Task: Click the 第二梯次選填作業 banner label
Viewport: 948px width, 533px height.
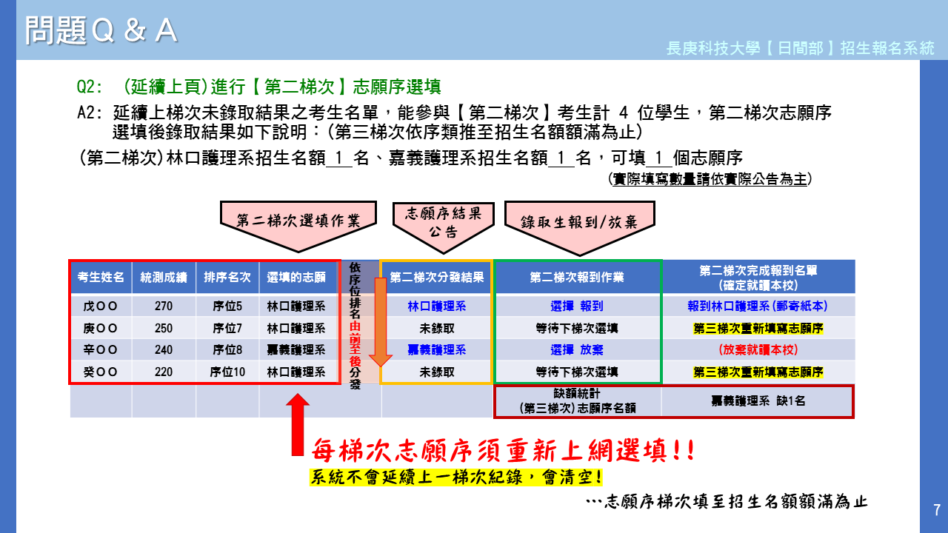Action: [298, 221]
